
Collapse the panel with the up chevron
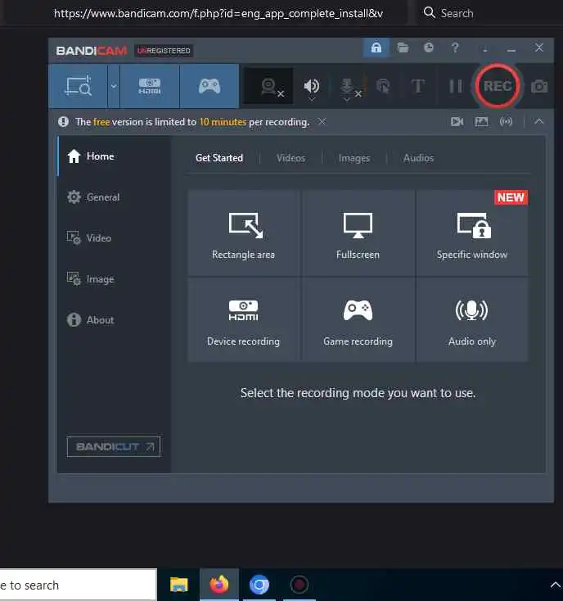(x=539, y=121)
